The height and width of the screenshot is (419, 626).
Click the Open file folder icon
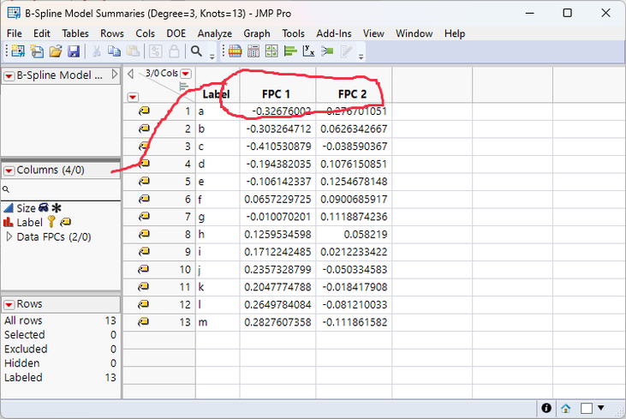tap(56, 51)
